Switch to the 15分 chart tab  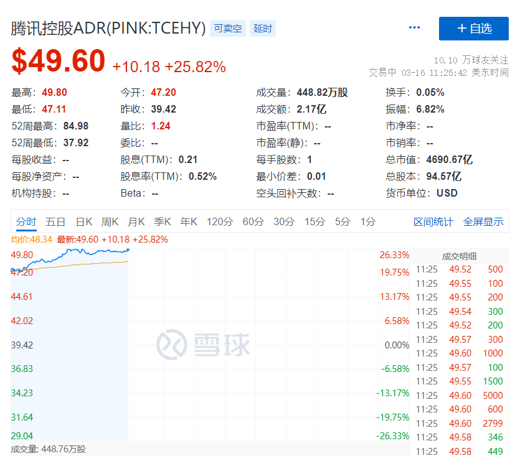(x=314, y=222)
